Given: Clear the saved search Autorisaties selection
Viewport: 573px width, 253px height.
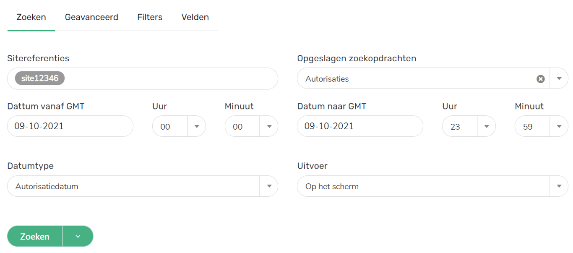Looking at the screenshot, I should click(x=541, y=79).
